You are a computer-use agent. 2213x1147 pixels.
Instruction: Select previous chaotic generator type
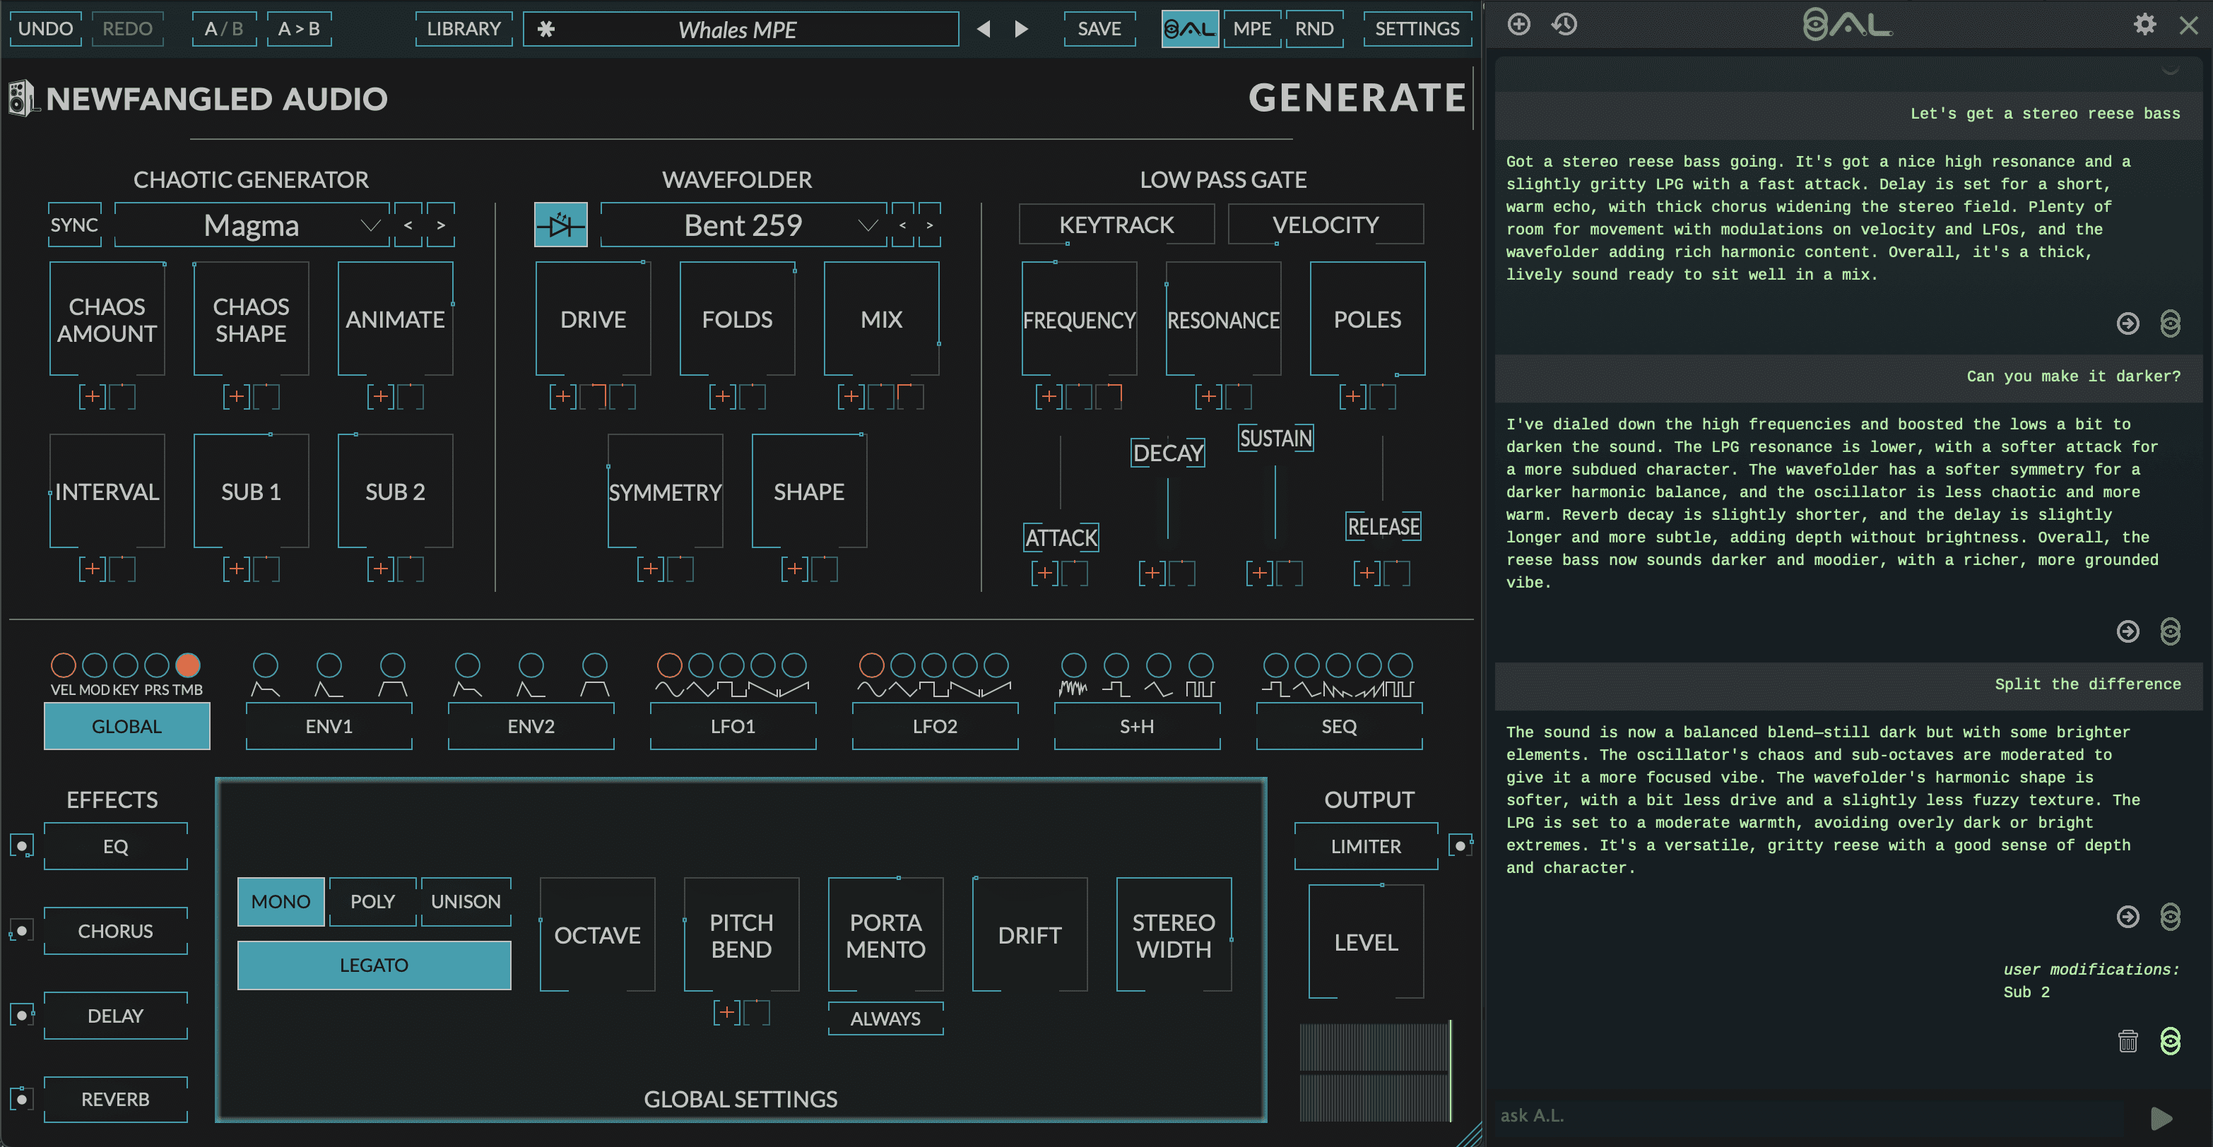point(408,225)
